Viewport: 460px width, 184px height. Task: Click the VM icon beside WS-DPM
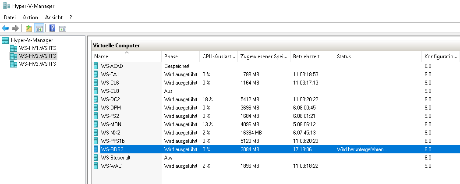(96, 108)
